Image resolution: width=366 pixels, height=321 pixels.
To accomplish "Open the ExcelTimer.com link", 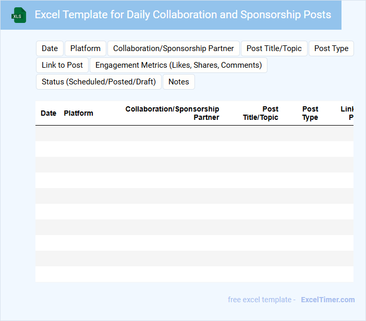I will point(327,300).
